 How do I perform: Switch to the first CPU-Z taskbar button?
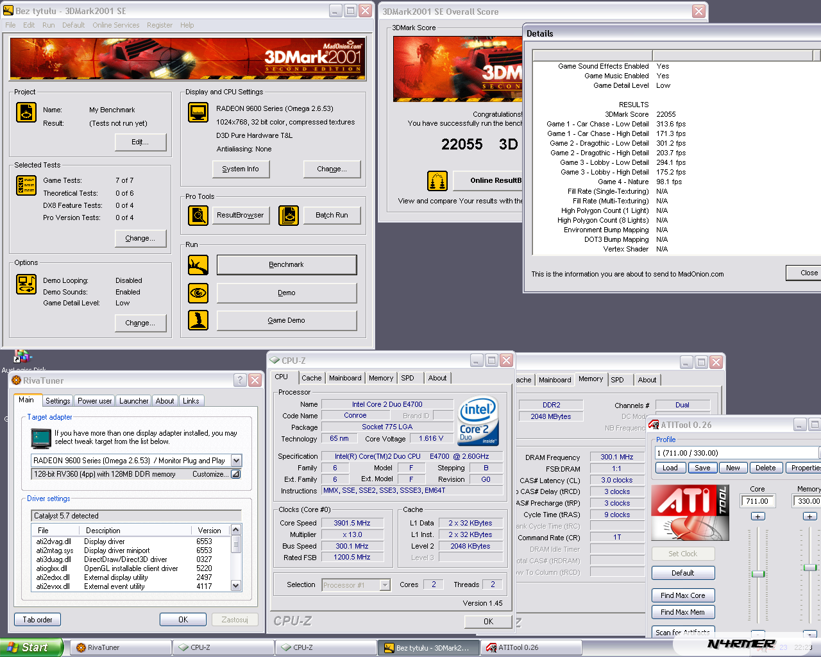pos(223,647)
